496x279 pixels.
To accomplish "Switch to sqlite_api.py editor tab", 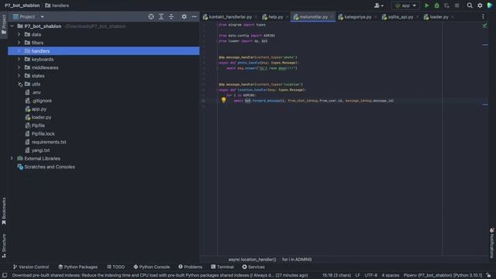I will 398,17.
